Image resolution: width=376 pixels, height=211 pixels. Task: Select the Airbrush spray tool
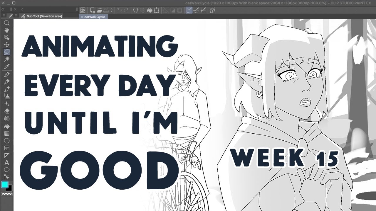tap(6, 96)
